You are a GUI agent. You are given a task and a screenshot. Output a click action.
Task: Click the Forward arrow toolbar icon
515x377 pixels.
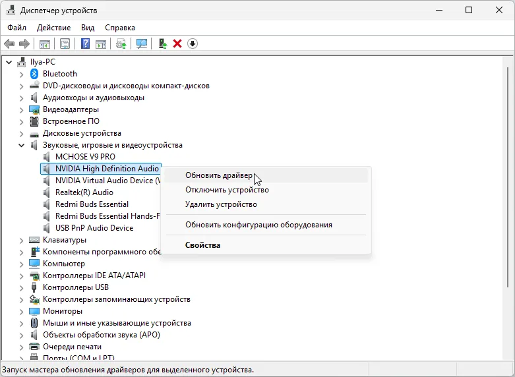tap(24, 43)
